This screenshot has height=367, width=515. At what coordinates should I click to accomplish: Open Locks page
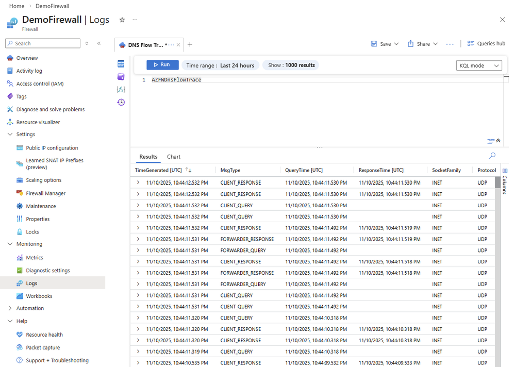pos(32,232)
